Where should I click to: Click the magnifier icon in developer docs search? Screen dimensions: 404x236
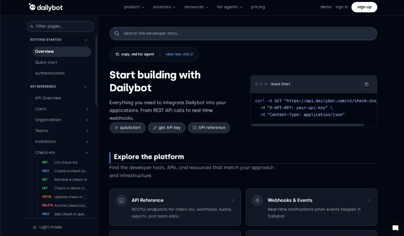(x=117, y=34)
